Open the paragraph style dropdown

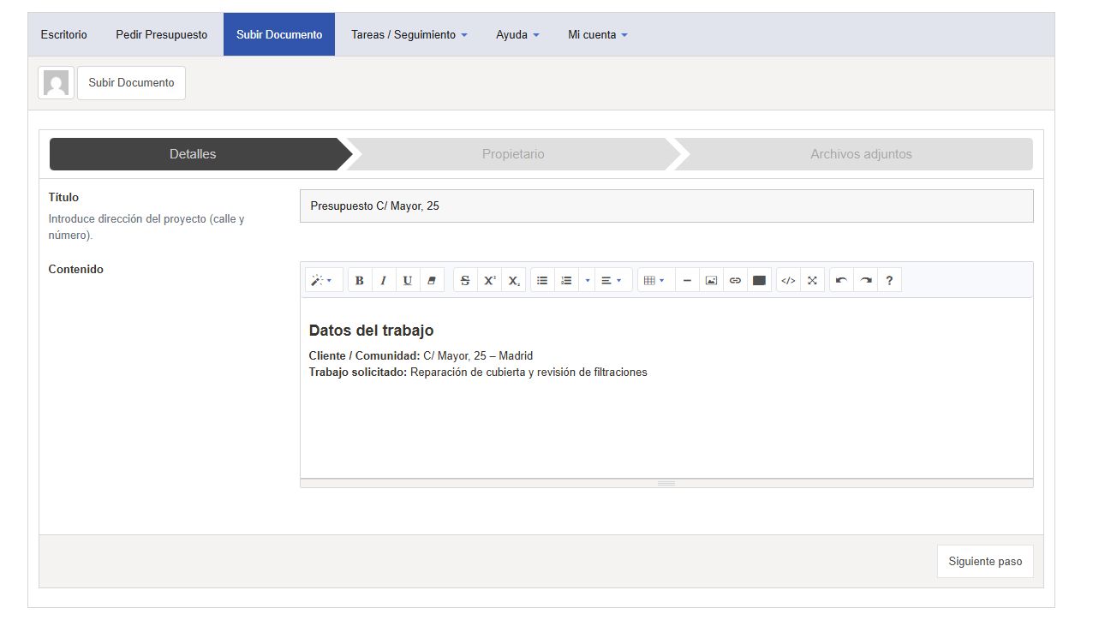pyautogui.click(x=324, y=279)
